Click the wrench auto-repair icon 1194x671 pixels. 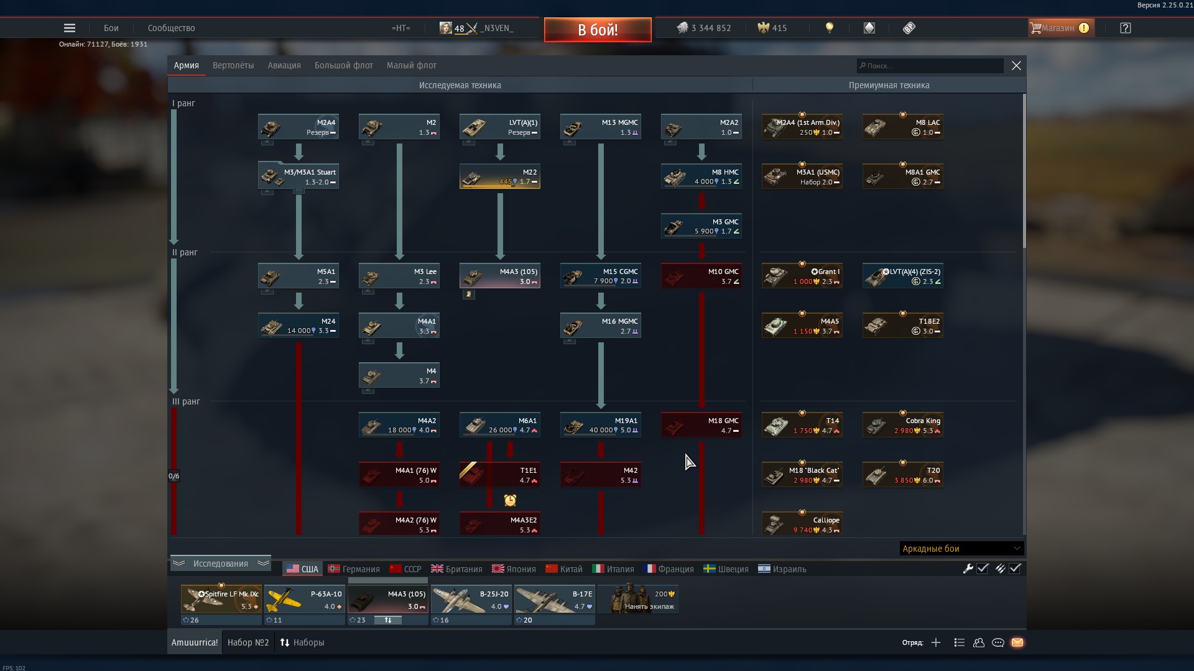(968, 568)
